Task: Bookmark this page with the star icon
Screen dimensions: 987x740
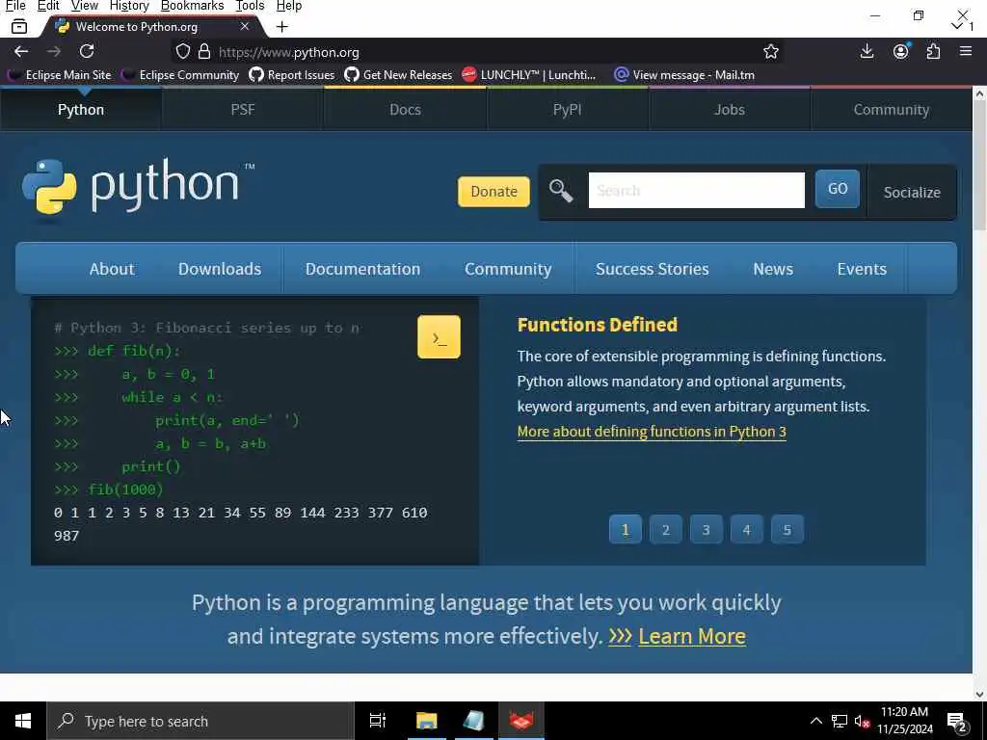Action: [770, 52]
